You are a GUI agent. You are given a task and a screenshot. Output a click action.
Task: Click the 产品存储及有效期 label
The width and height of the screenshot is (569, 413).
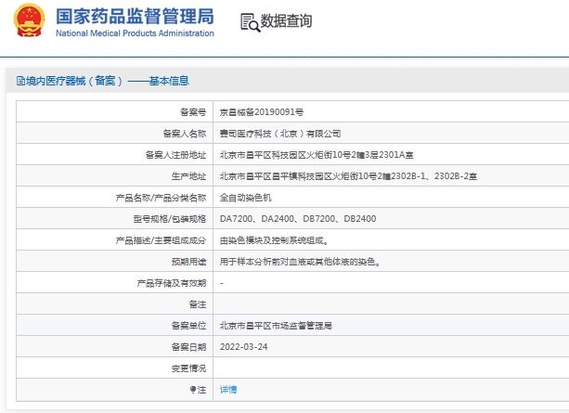[x=172, y=283]
